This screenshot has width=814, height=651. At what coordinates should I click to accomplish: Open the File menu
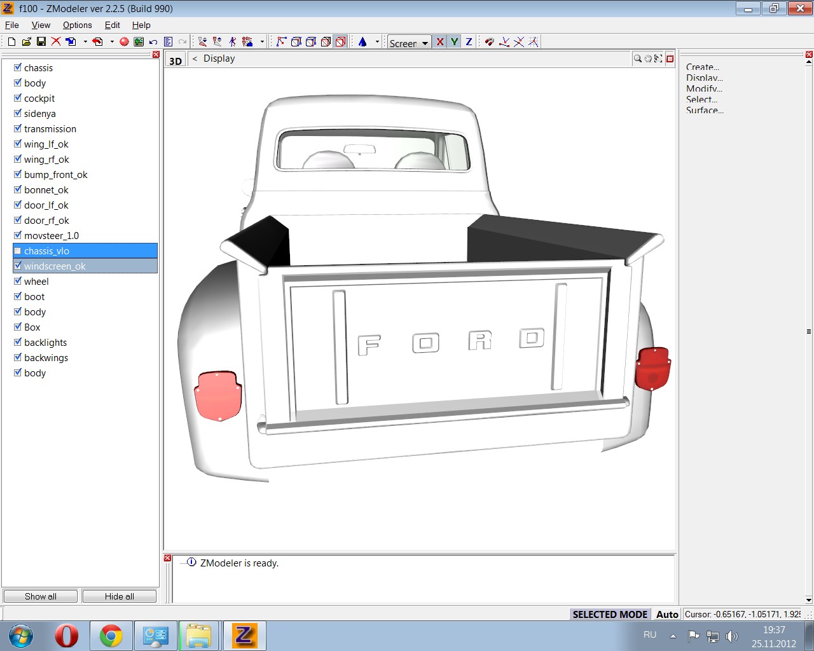point(12,25)
